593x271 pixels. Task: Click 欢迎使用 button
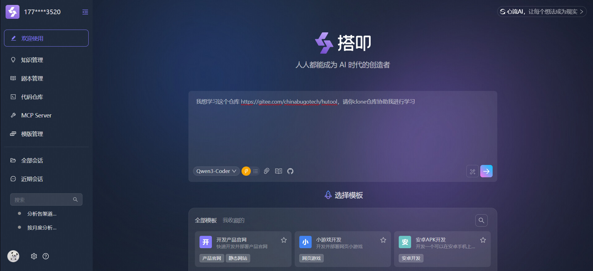click(x=46, y=38)
